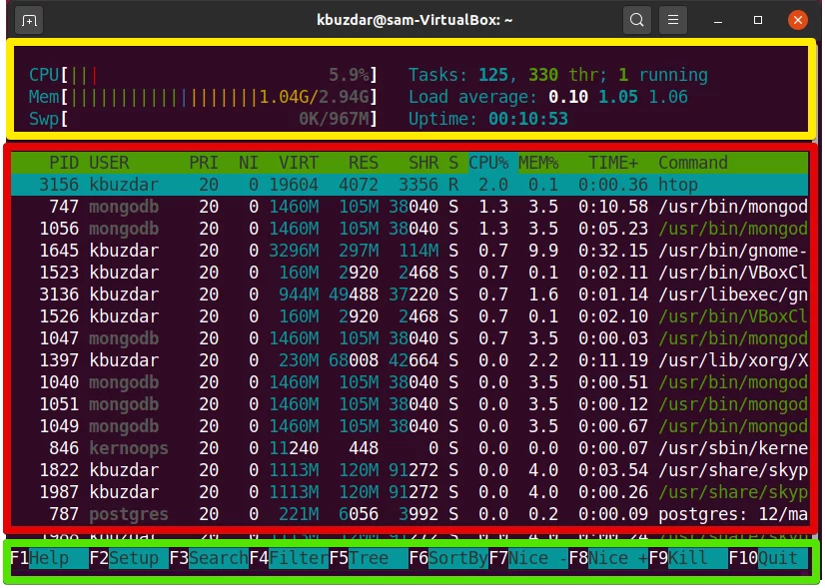The height and width of the screenshot is (588, 825).
Task: Select the mongod thread with PID 1051
Action: click(410, 404)
